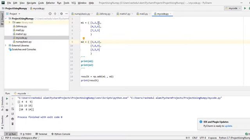
Task: Open Project panel settings gear
Action: pyautogui.click(x=61, y=14)
